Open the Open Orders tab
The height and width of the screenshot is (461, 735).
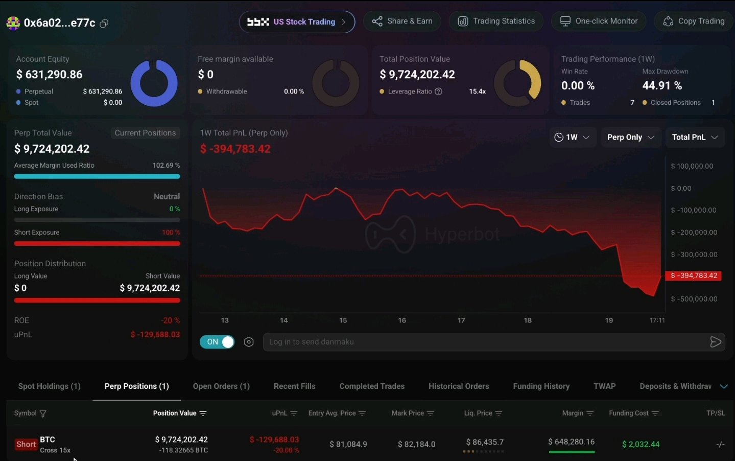coord(221,386)
